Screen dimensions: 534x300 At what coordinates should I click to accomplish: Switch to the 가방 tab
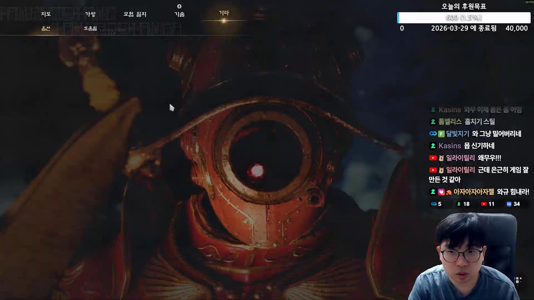point(91,14)
